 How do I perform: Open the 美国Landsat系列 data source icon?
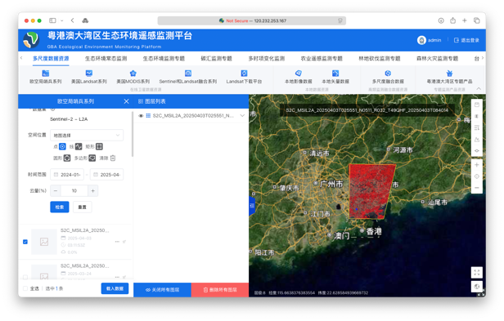click(x=89, y=74)
